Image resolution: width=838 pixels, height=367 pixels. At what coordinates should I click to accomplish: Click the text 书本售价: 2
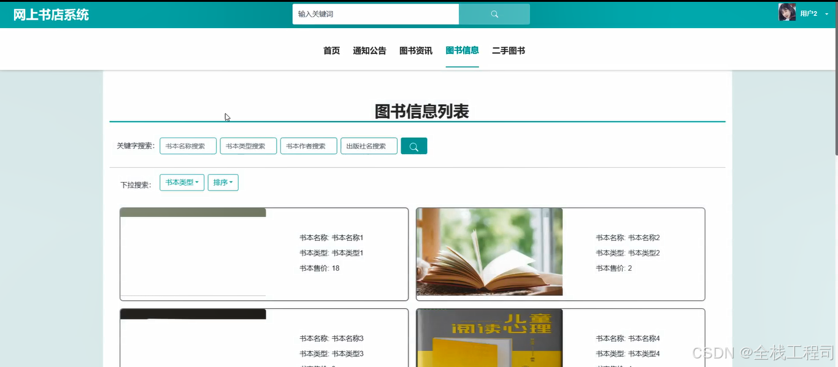coord(613,268)
